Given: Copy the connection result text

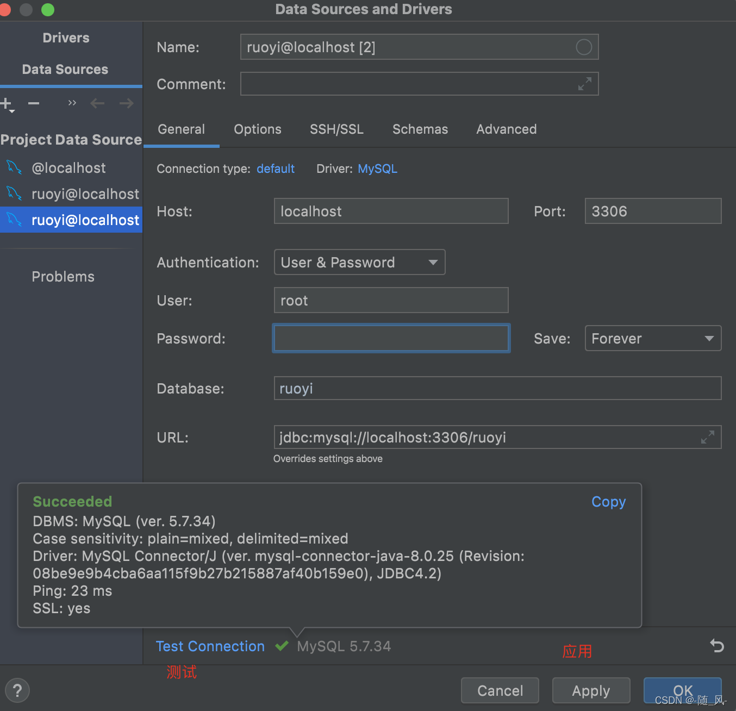Looking at the screenshot, I should click(x=608, y=502).
